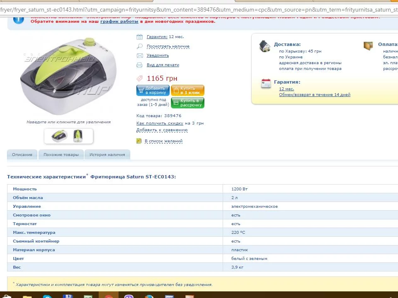Select the first fryer thumbnail (angled view)

[x=60, y=136]
